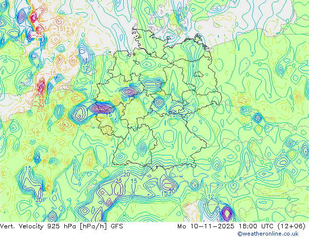
Task: Click the '(12+06)' forecast run text
Action: [291, 226]
